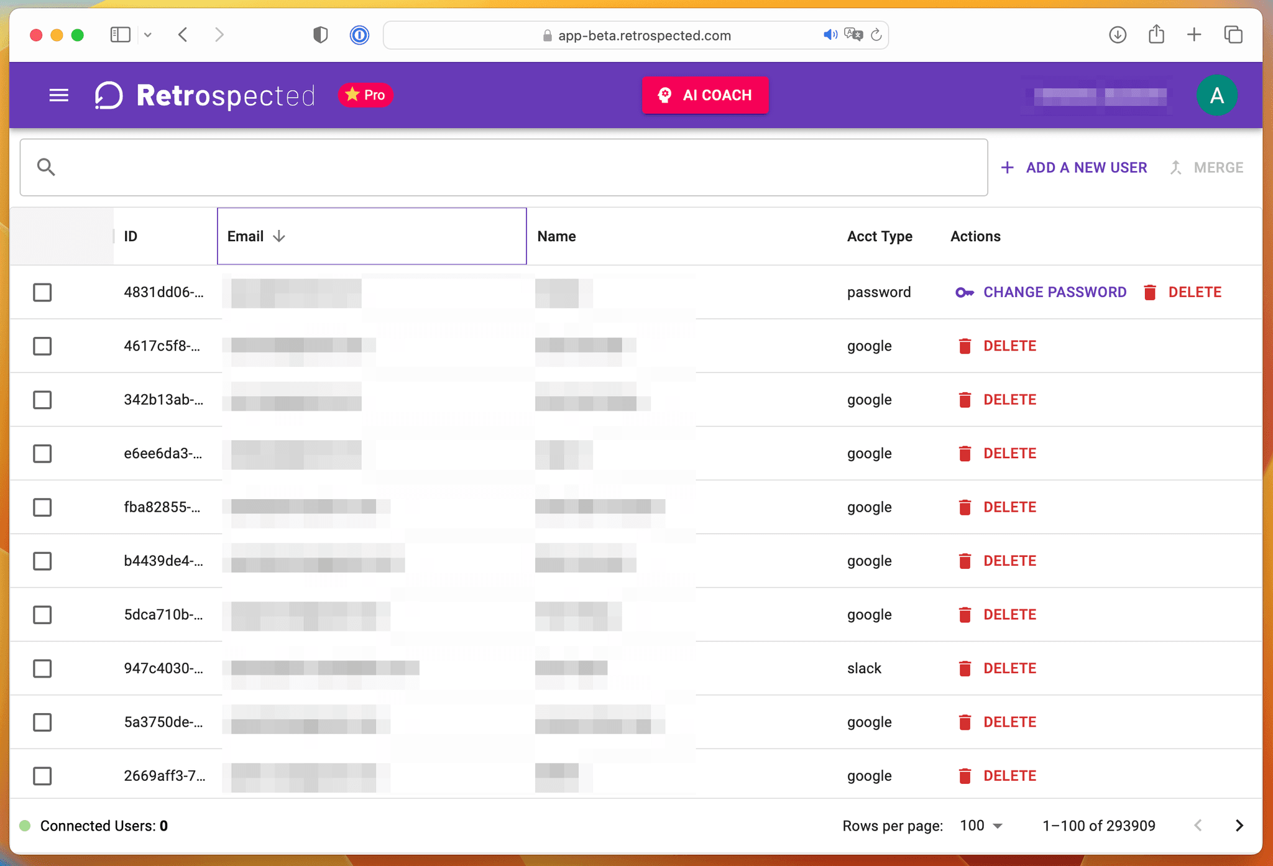Show Safari downloads

point(1118,35)
